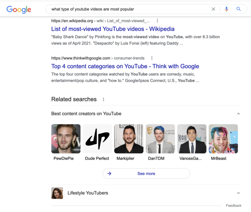Click the thinkwithgoogle.com URL breadcrumb
This screenshot has width=251, height=212.
point(98,58)
